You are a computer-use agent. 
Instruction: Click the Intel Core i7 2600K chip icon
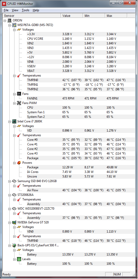14,121
